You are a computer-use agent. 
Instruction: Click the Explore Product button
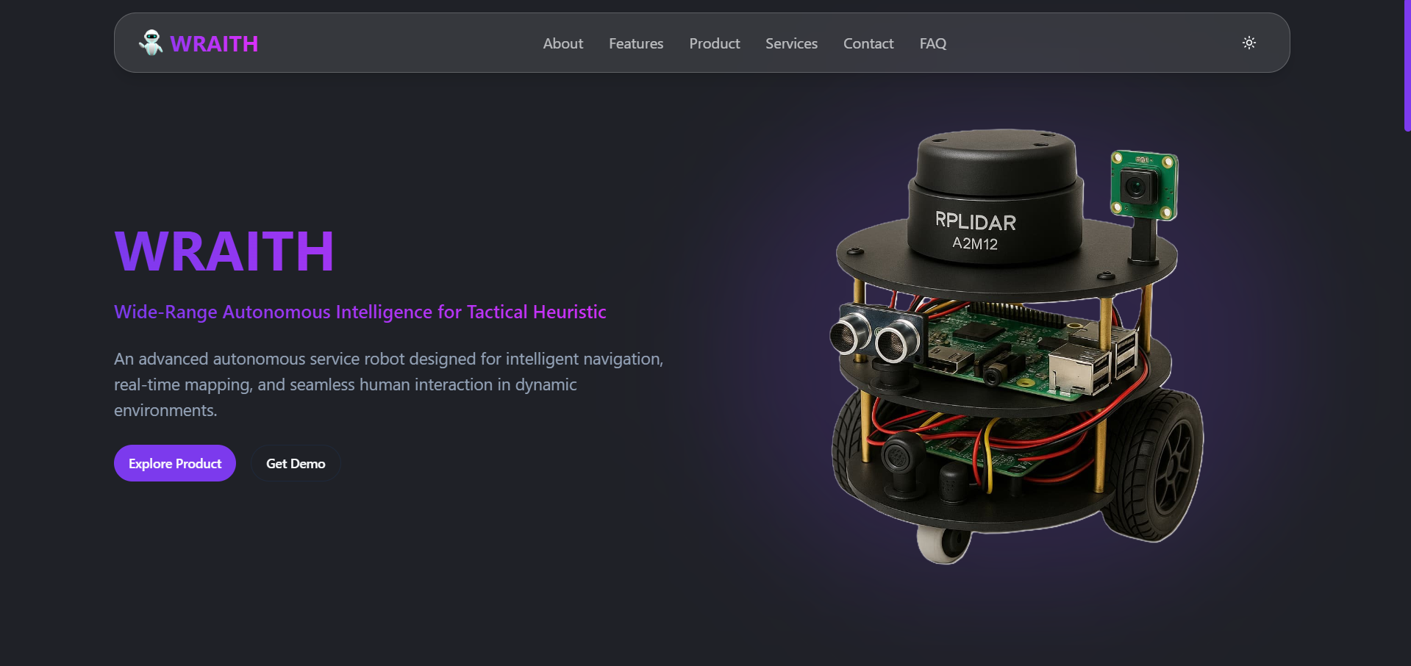tap(175, 463)
